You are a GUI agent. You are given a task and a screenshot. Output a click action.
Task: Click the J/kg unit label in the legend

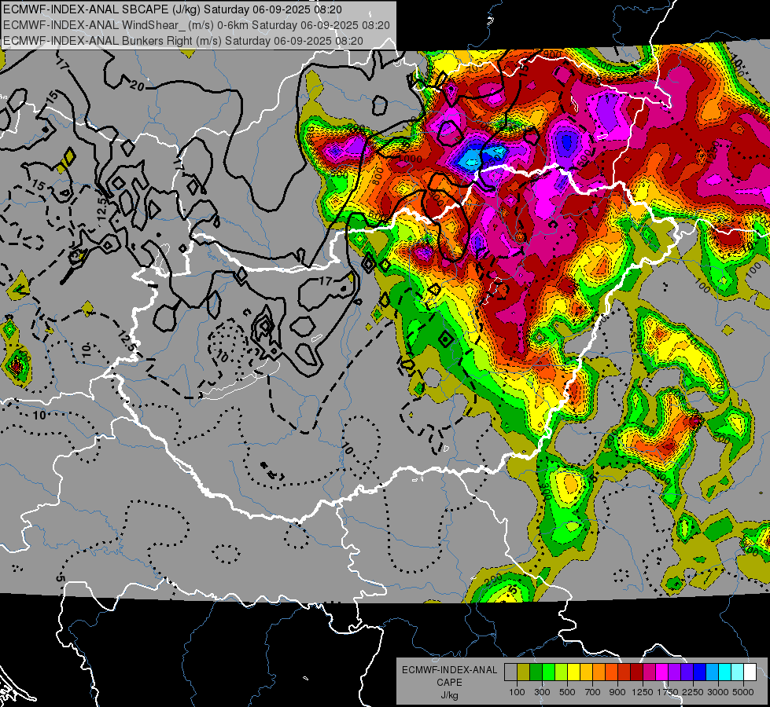coord(449,695)
